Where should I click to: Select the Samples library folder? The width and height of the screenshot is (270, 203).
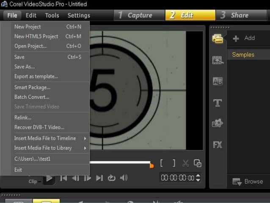[248, 55]
